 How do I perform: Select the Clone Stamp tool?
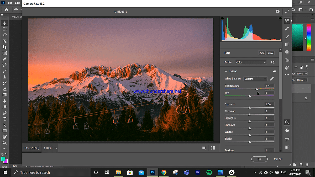click(4, 77)
